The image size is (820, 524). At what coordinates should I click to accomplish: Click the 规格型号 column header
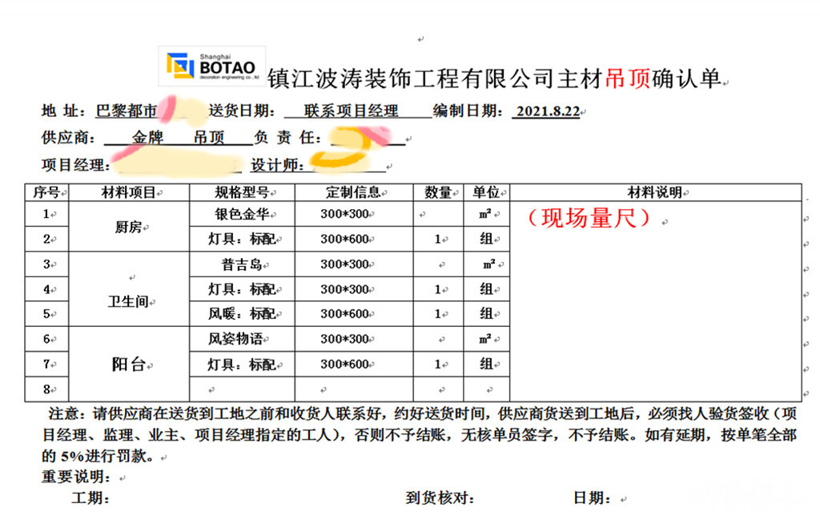(x=242, y=192)
